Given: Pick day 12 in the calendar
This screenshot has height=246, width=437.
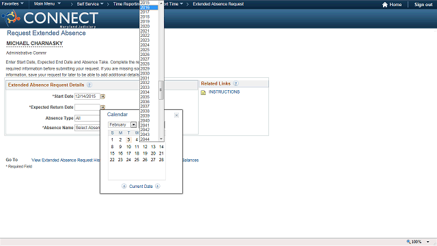Looking at the screenshot, I should tap(145, 147).
